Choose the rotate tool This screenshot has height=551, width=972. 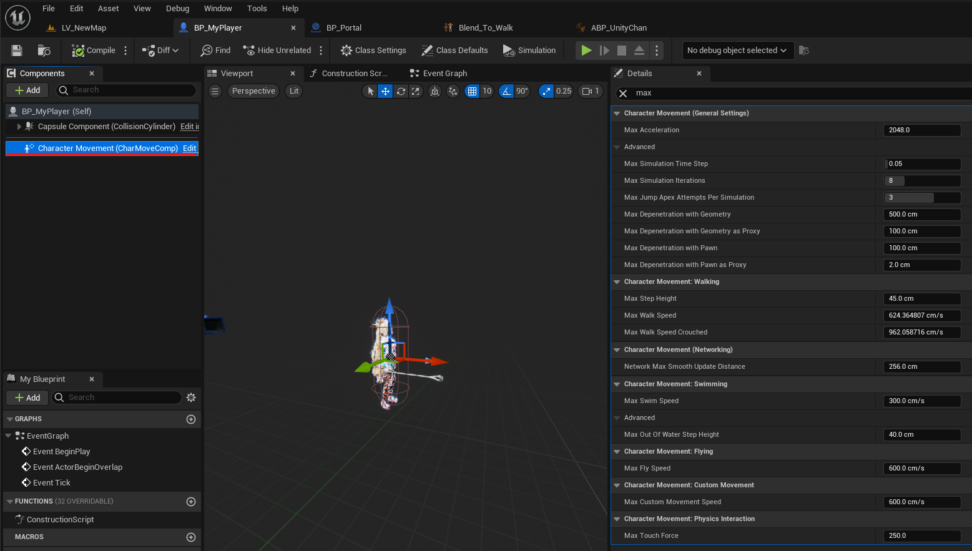point(401,91)
